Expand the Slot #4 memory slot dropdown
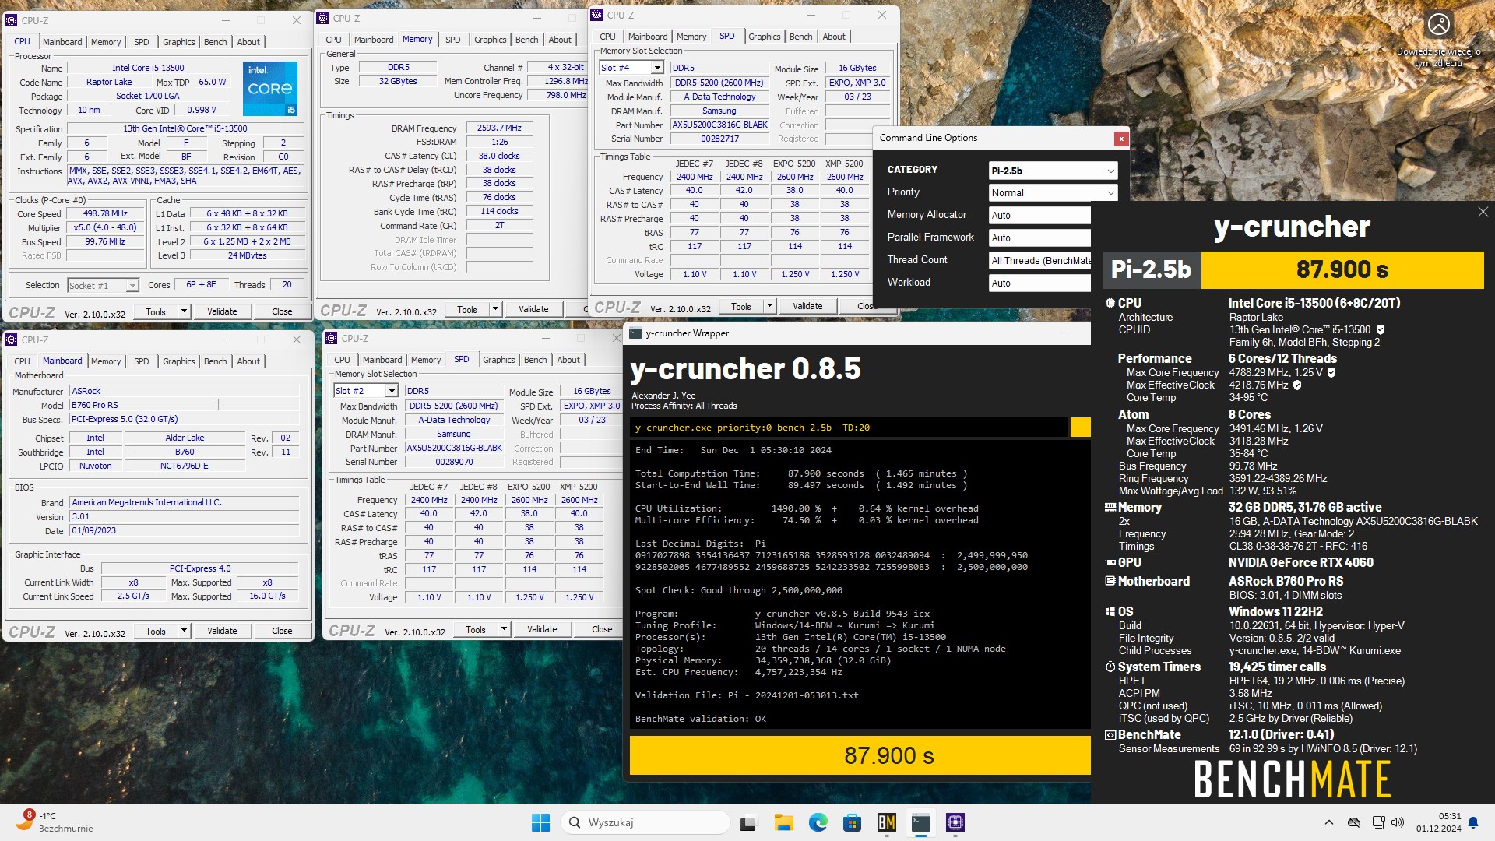The image size is (1495, 841). [x=657, y=69]
